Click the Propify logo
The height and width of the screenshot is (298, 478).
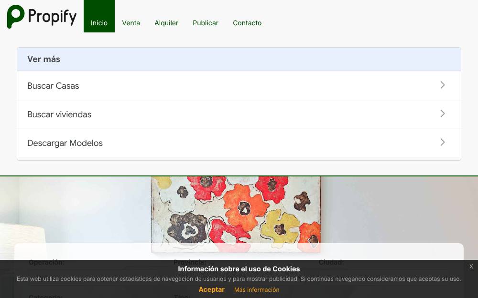tap(42, 17)
